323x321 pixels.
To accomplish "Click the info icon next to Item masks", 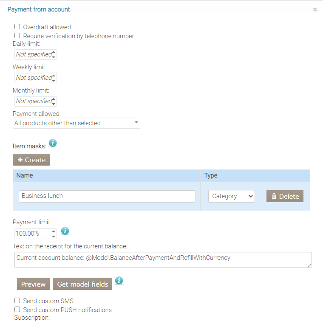I will [53, 143].
